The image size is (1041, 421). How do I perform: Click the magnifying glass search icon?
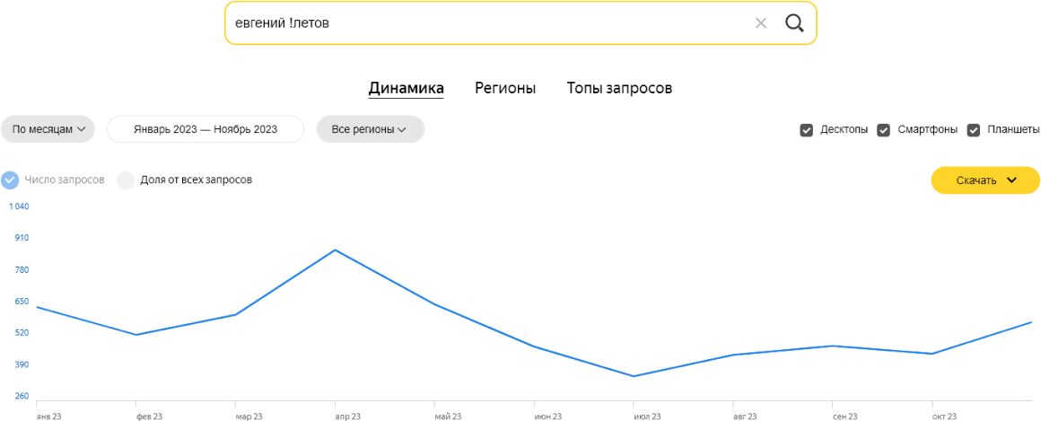pyautogui.click(x=794, y=23)
